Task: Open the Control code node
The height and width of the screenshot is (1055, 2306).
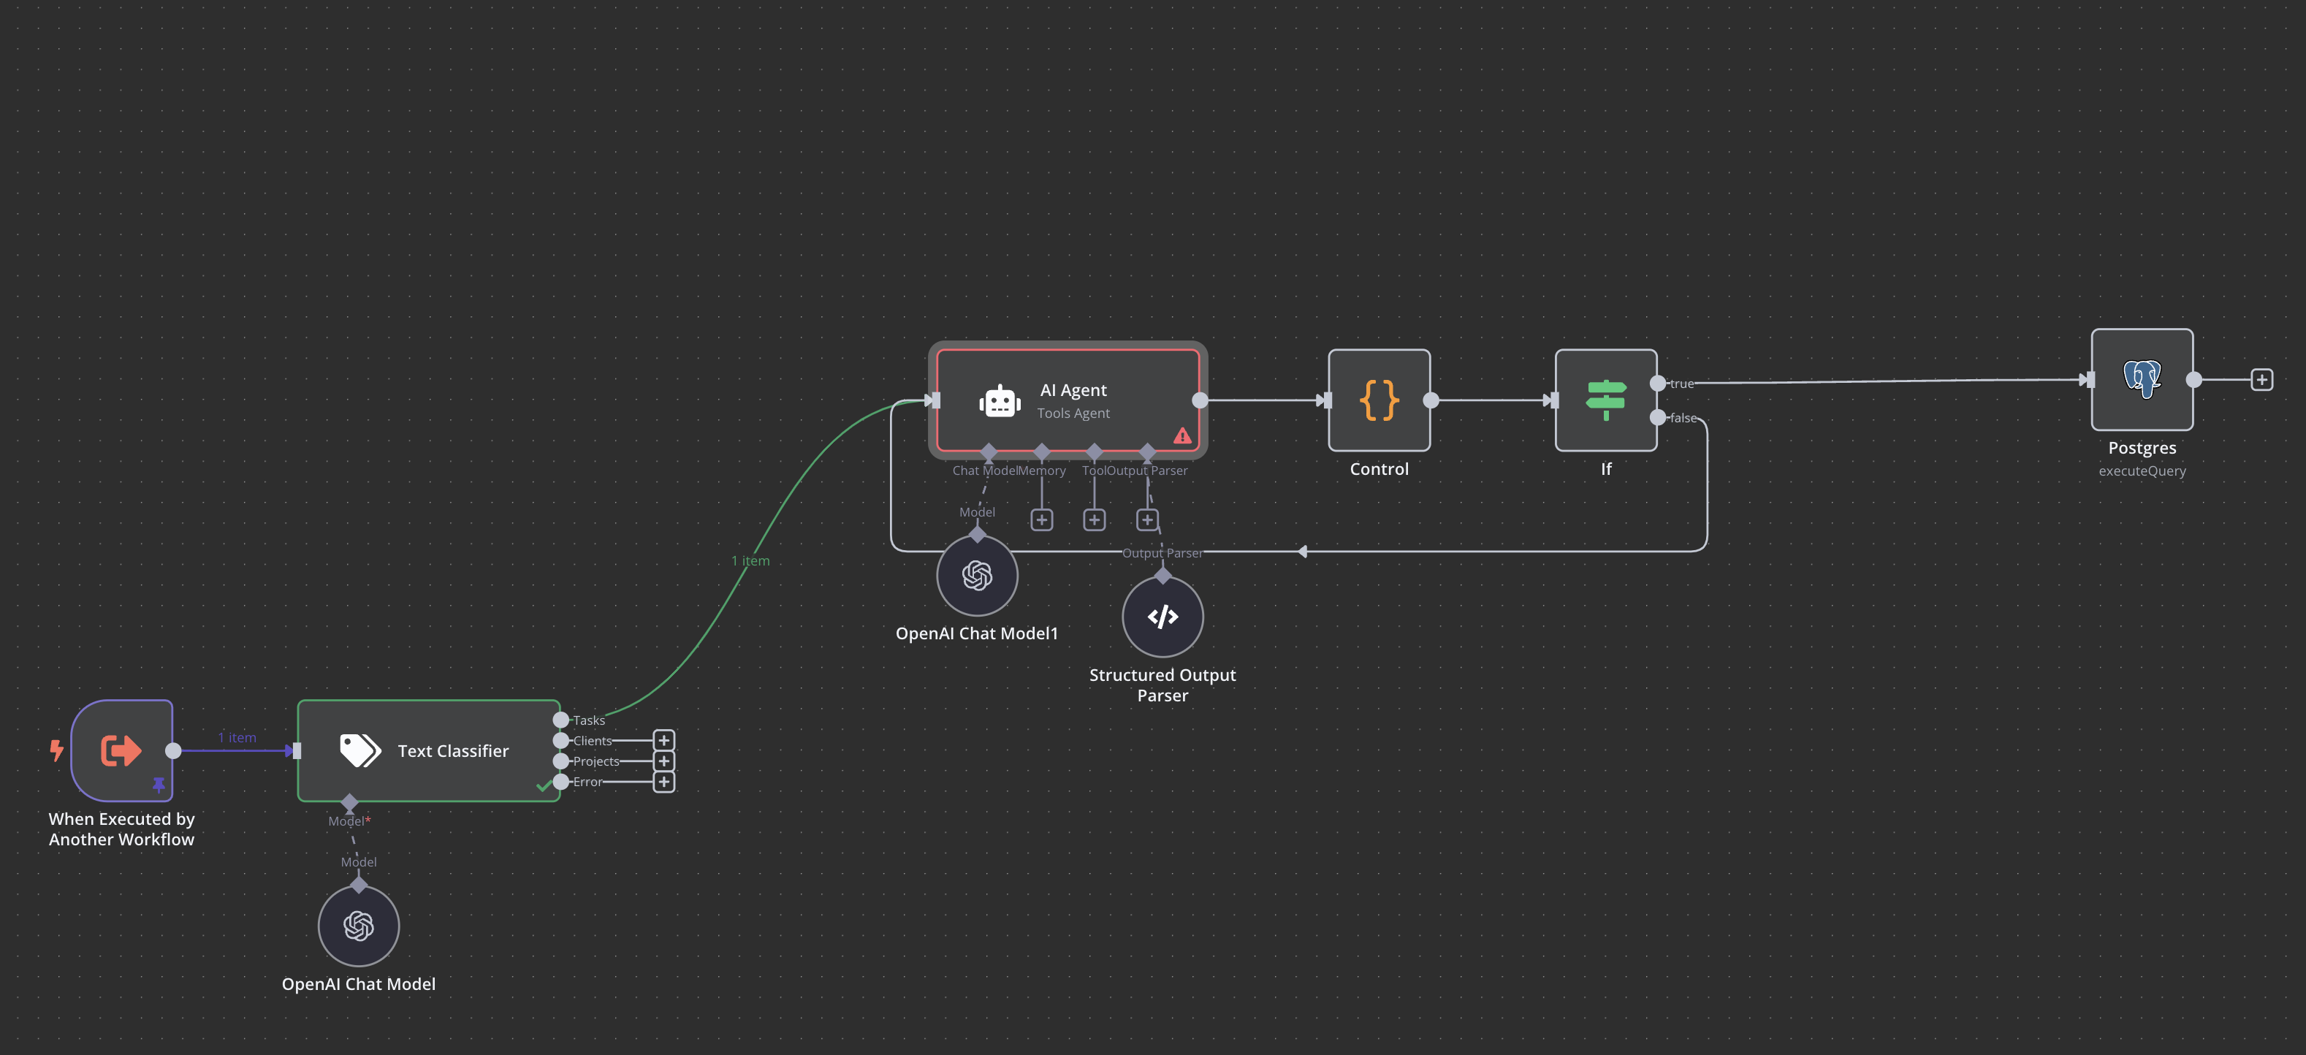Action: (x=1379, y=400)
